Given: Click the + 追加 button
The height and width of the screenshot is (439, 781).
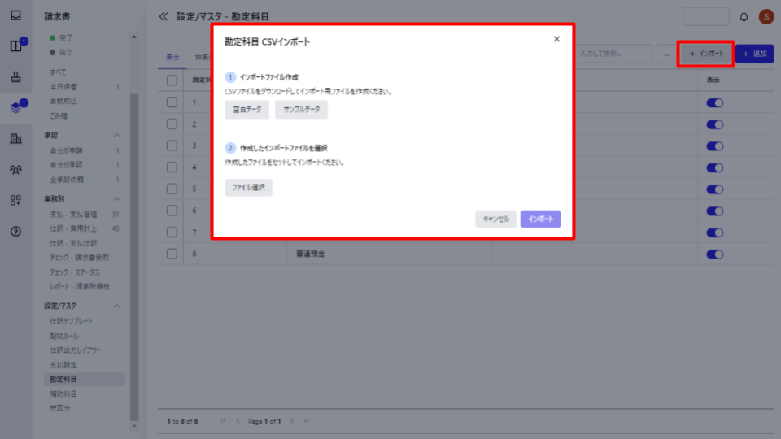Looking at the screenshot, I should tap(755, 54).
